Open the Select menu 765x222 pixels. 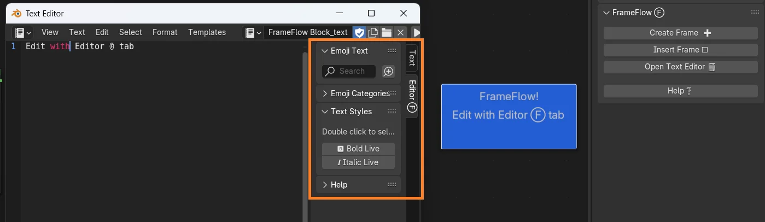tap(131, 32)
